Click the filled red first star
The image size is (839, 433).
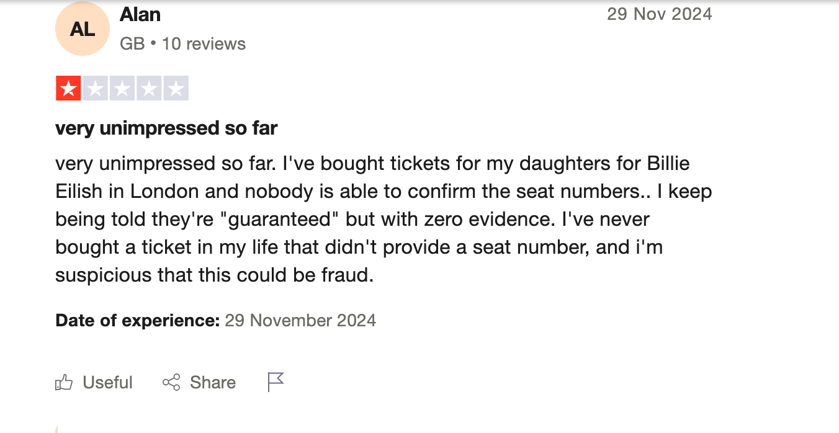point(67,88)
